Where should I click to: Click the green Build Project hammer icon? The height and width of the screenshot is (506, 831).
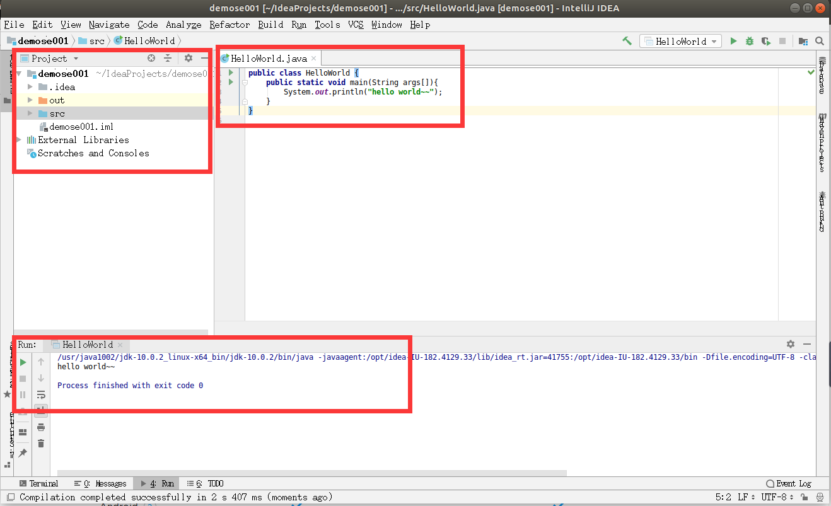(627, 41)
